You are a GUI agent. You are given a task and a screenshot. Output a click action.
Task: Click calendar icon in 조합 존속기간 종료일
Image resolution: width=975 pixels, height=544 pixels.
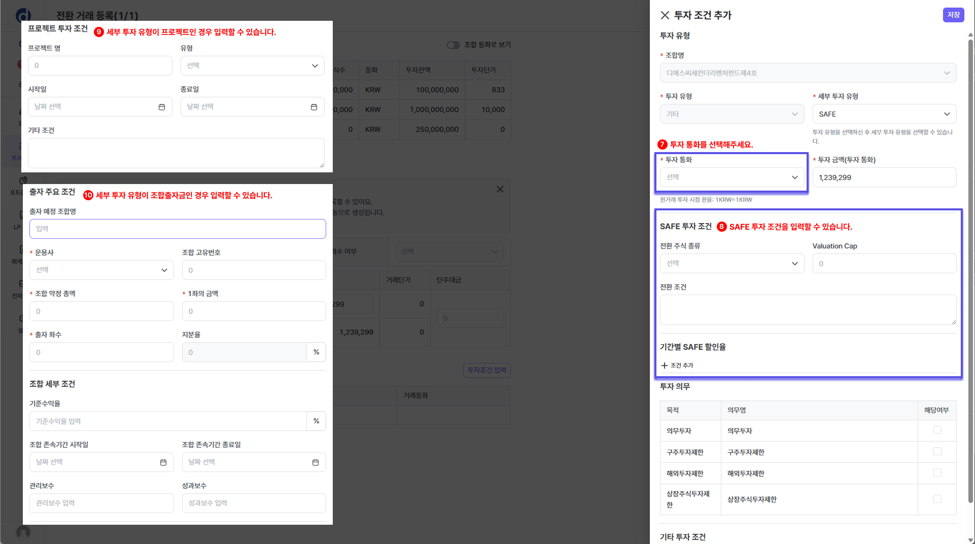pyautogui.click(x=316, y=462)
